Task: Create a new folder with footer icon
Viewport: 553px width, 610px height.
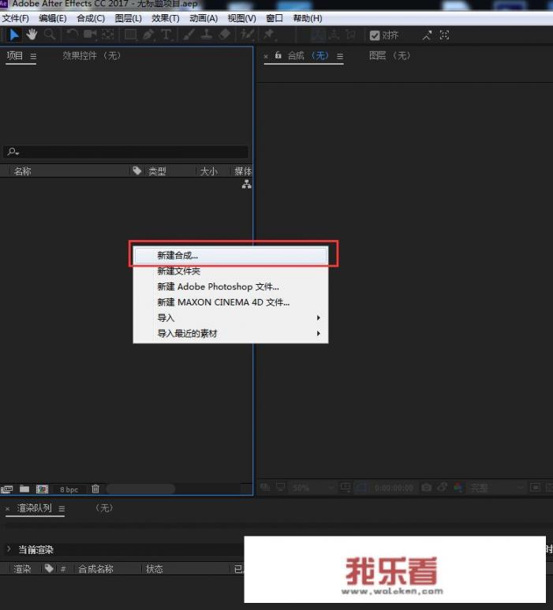Action: pos(24,488)
